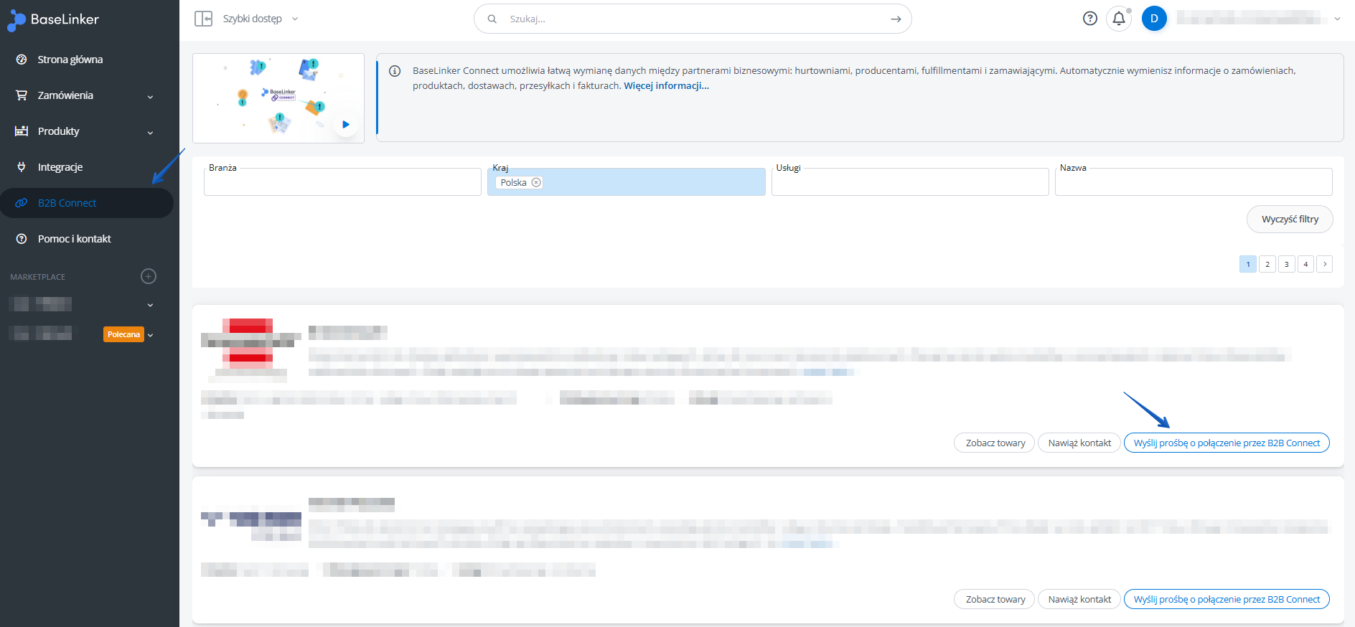
Task: Toggle the sidebar panel icon near Szybki dostęp
Action: [x=204, y=19]
